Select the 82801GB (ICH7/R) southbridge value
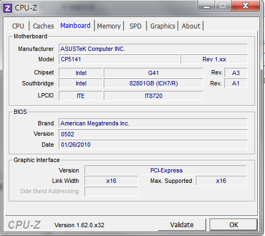The image size is (265, 236). (x=154, y=83)
